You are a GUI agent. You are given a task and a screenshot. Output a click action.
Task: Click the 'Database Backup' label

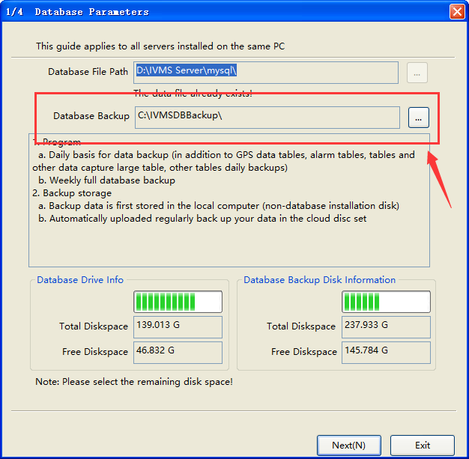[91, 116]
